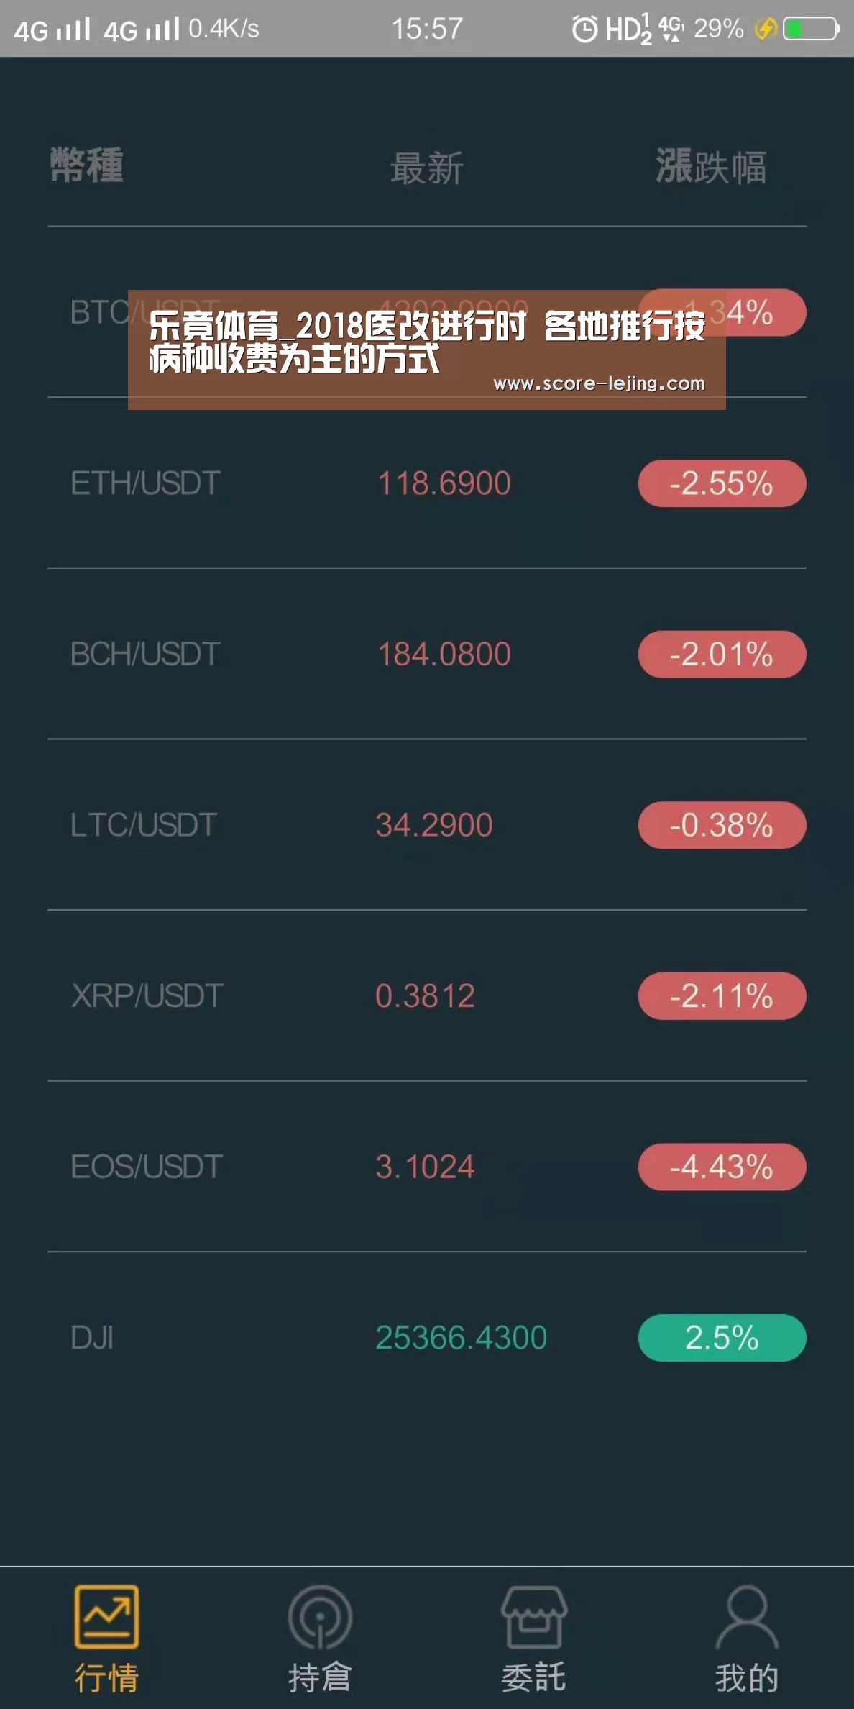Tap the alarm clock status icon
This screenshot has height=1709, width=854.
click(x=584, y=29)
